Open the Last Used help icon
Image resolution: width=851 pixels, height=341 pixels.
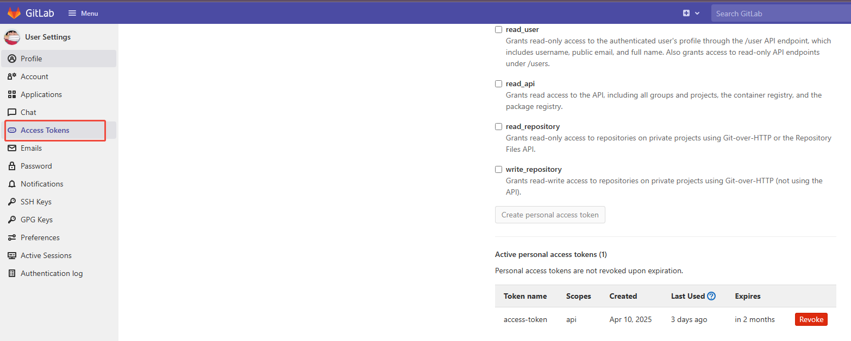713,295
